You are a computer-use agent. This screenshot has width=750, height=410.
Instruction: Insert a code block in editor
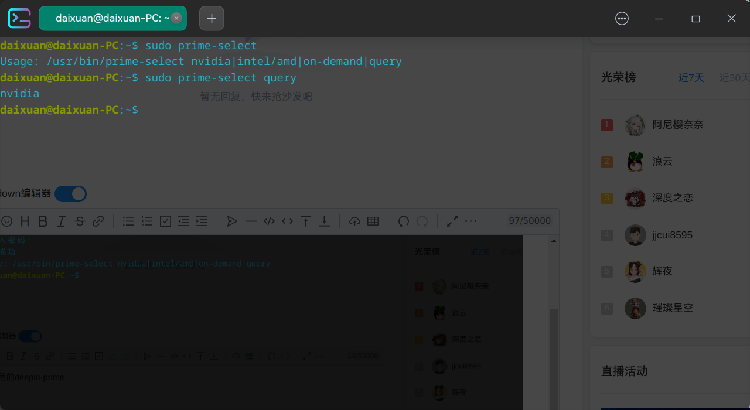click(x=269, y=221)
